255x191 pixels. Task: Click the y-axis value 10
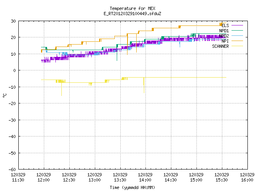[x=13, y=54]
